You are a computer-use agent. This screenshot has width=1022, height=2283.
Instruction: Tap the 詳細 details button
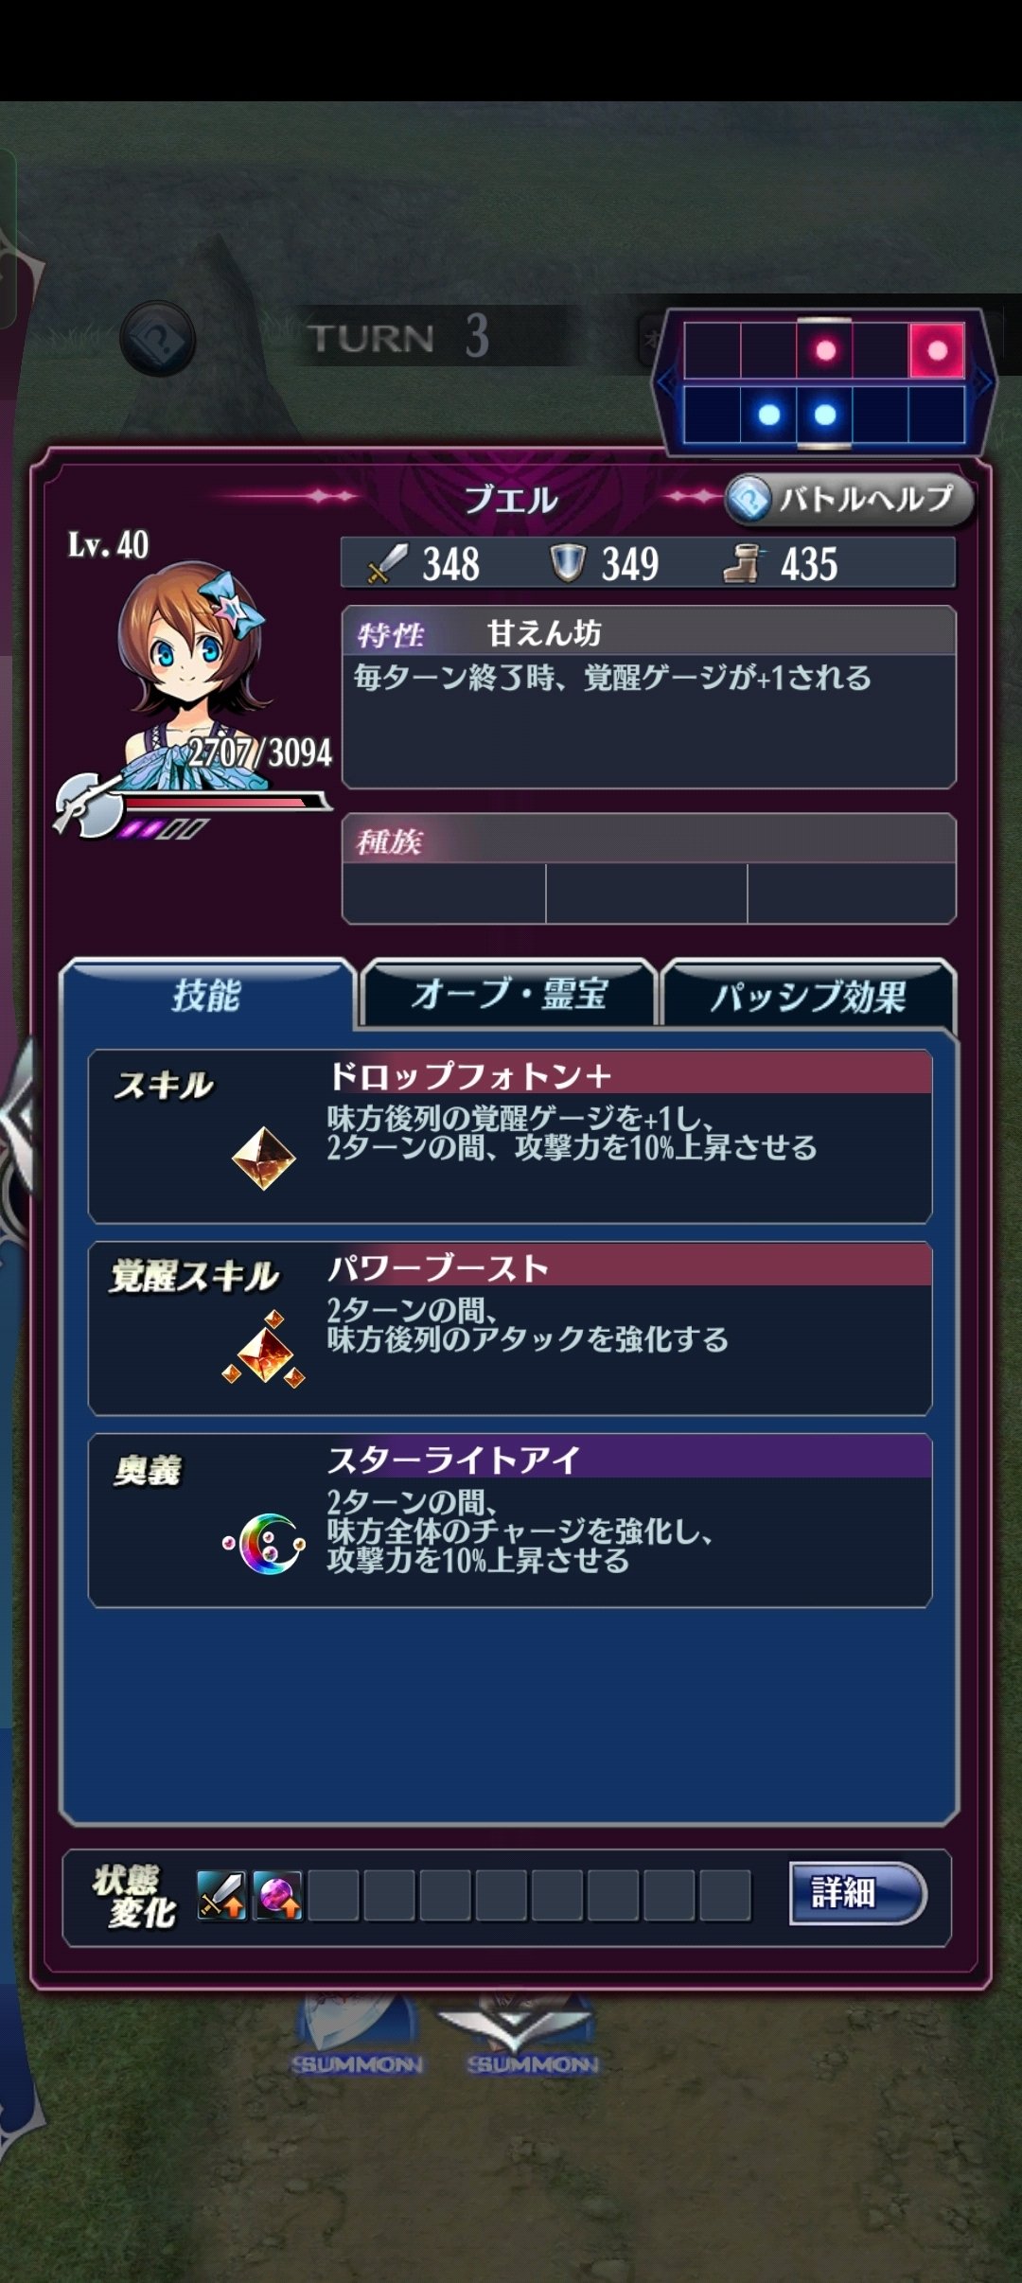click(x=857, y=1893)
